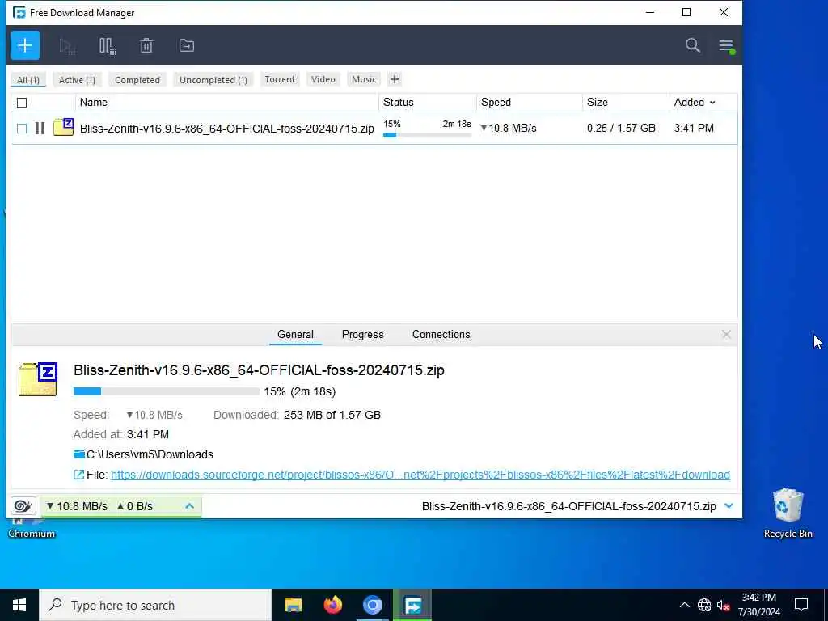The height and width of the screenshot is (621, 828).
Task: Pause the Bliss-Zenith download in the list
Action: tap(40, 129)
